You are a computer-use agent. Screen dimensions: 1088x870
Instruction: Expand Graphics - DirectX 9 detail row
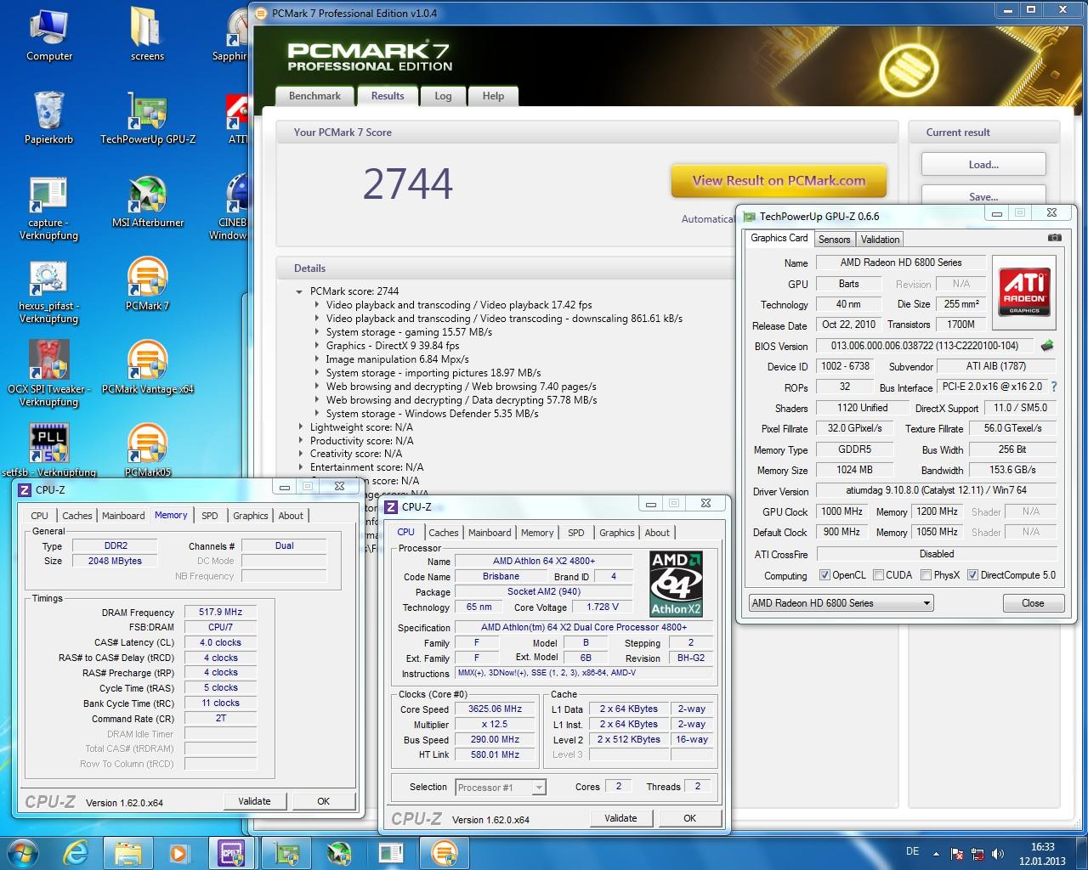click(x=317, y=346)
